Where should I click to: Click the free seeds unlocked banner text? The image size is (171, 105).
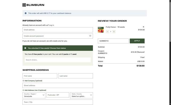47,48
